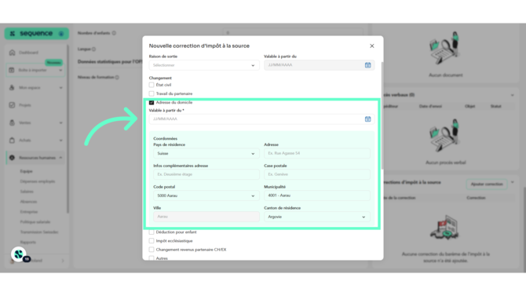Uncheck the Adresse du domicile checkbox
The height and width of the screenshot is (296, 526).
[x=152, y=102]
